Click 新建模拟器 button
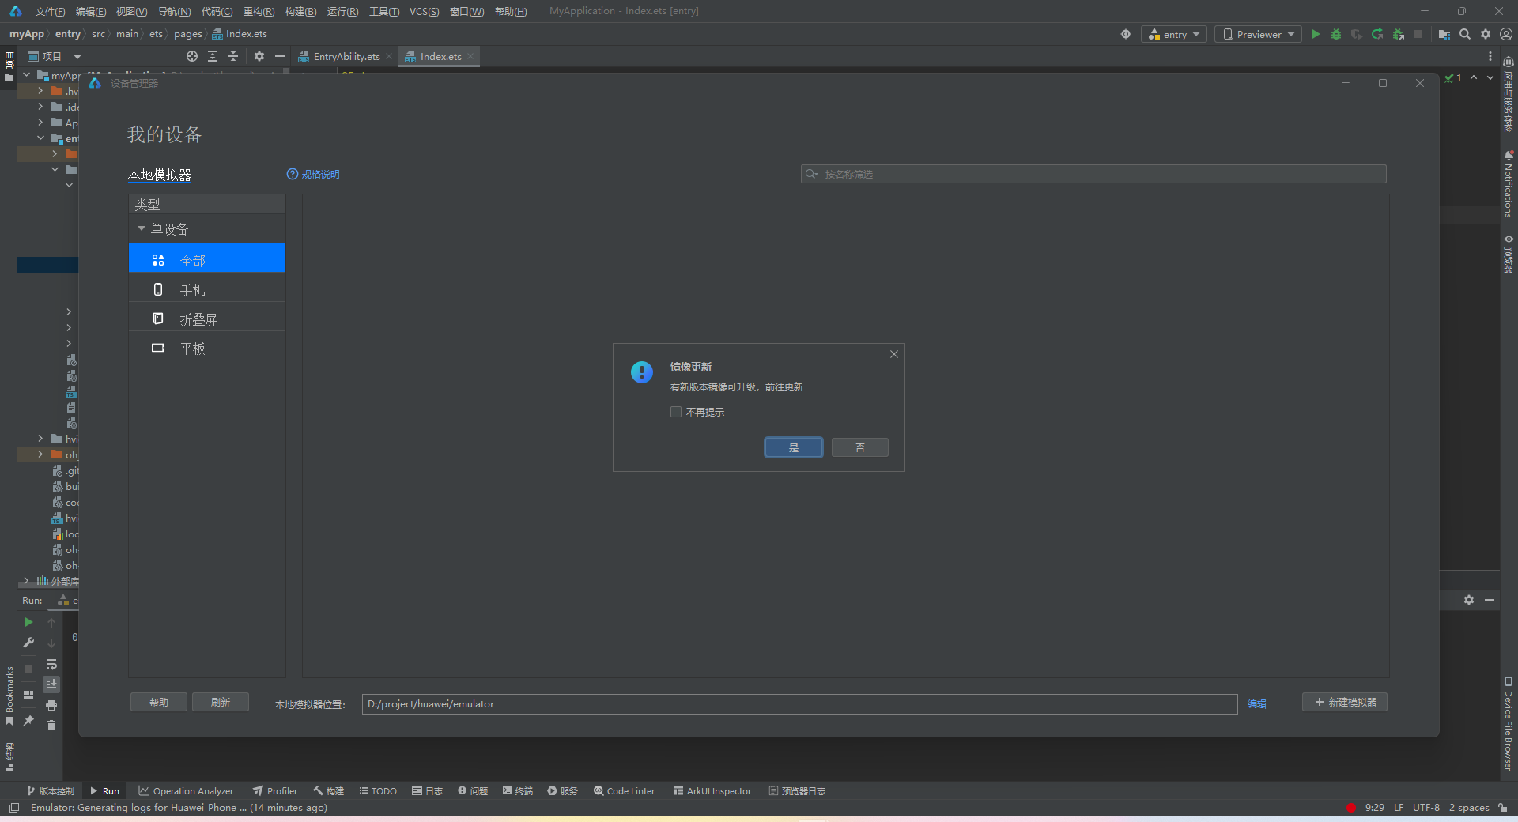This screenshot has width=1518, height=822. [x=1345, y=702]
